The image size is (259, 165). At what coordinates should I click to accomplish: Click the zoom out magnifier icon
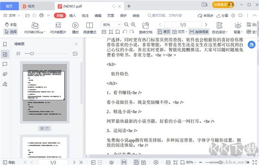coord(126,25)
